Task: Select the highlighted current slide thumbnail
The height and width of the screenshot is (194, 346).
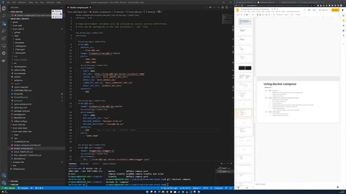Action: click(x=245, y=113)
